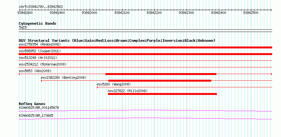
Task: Click the RefSeq Genes track heading
Action: point(32,104)
